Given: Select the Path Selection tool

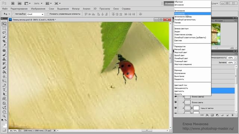Looking at the screenshot, I should pyautogui.click(x=4, y=94).
